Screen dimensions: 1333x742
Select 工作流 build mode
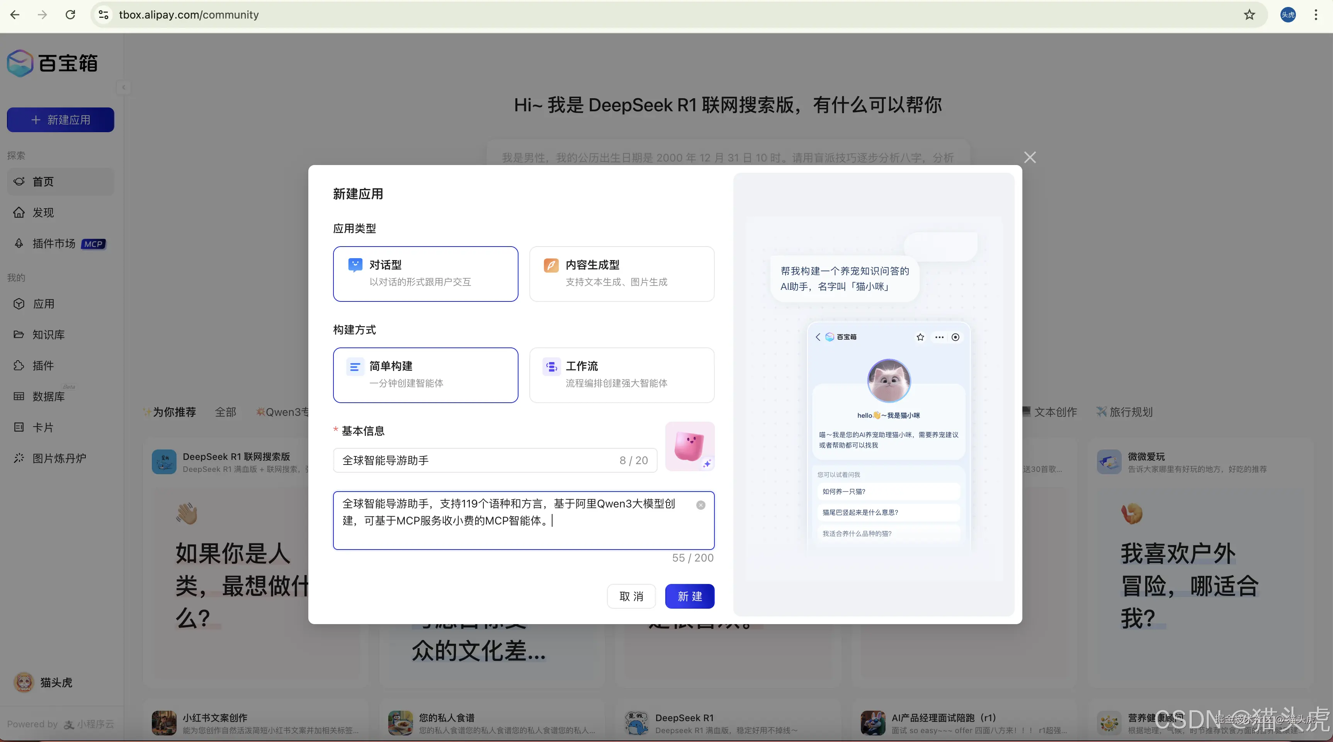[x=621, y=374]
